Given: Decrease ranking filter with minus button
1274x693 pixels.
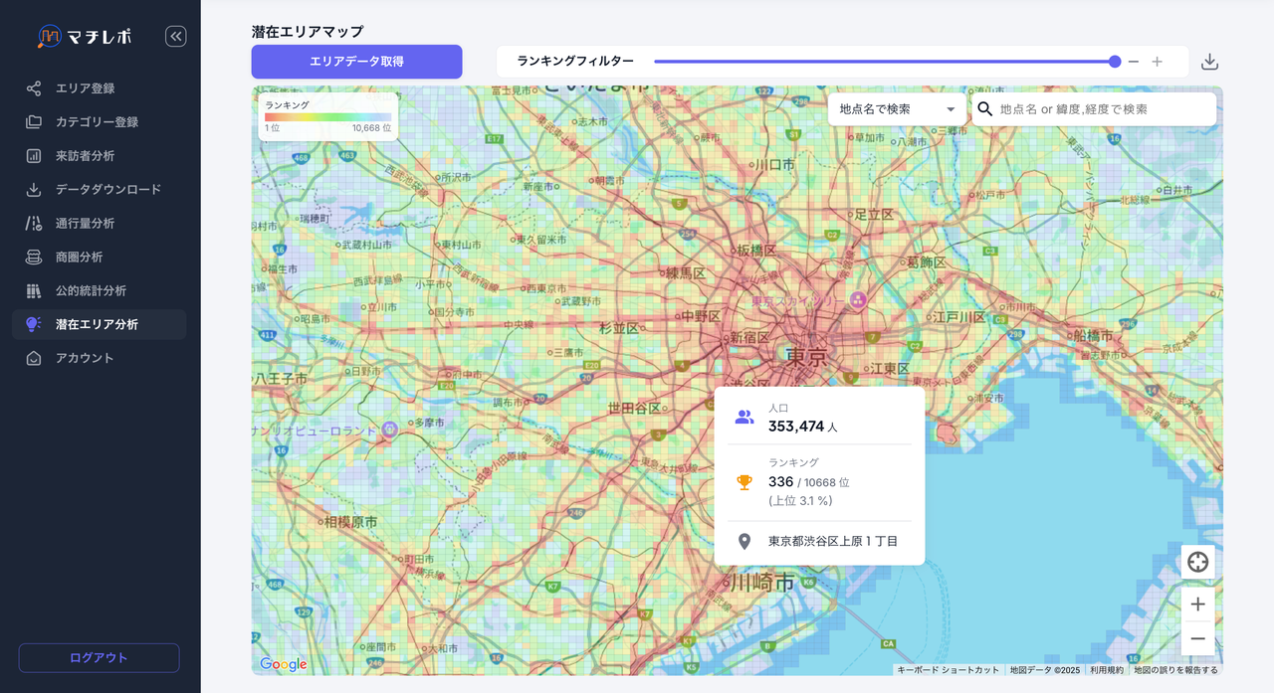Looking at the screenshot, I should (x=1133, y=62).
